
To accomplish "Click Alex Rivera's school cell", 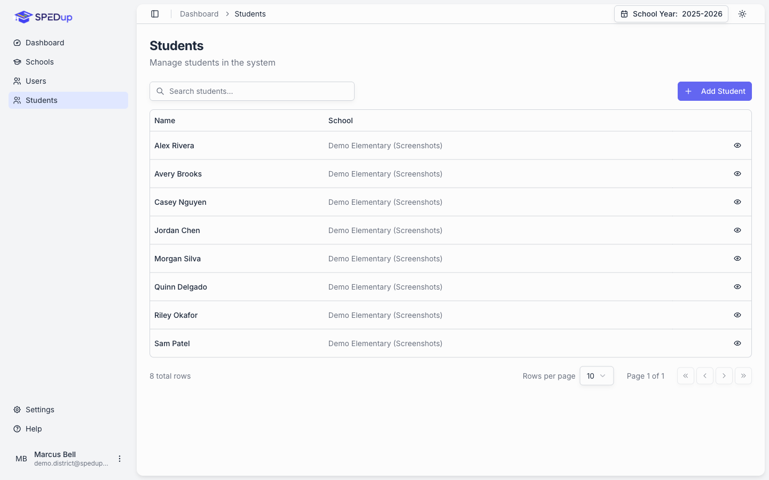I will coord(385,146).
